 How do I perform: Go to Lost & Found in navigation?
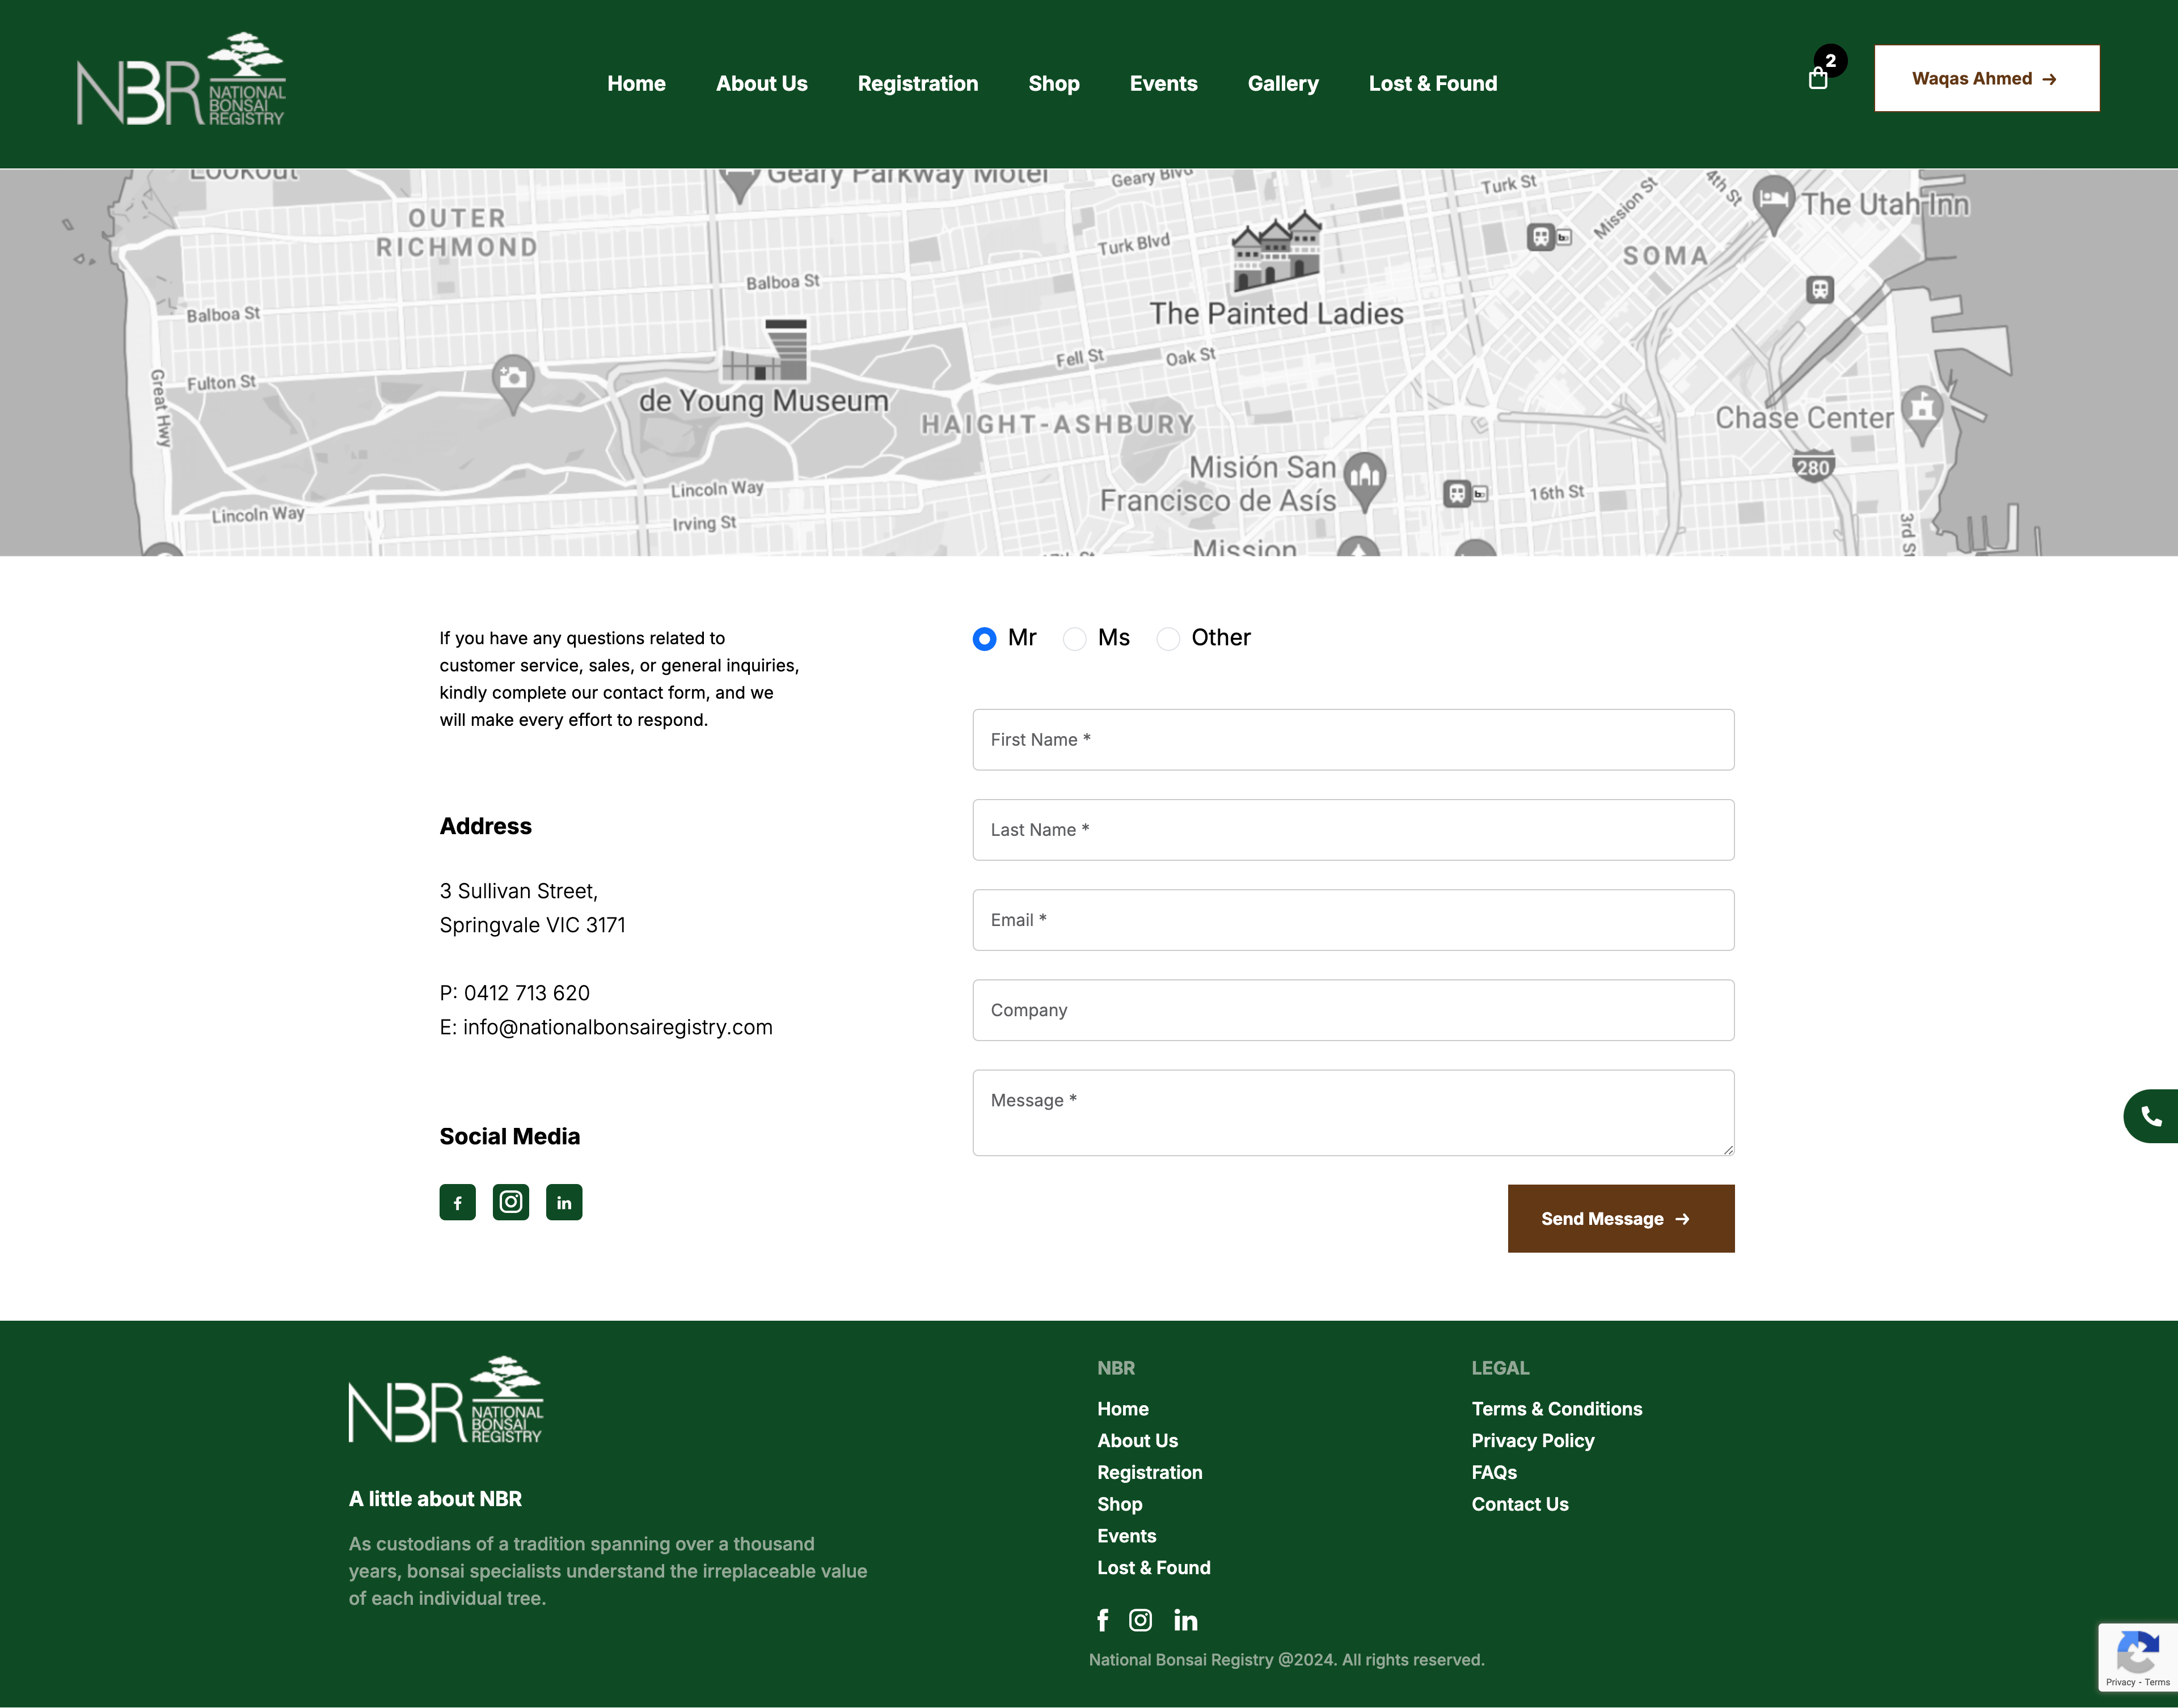[1432, 84]
